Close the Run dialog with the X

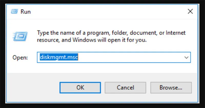[x=190, y=11]
